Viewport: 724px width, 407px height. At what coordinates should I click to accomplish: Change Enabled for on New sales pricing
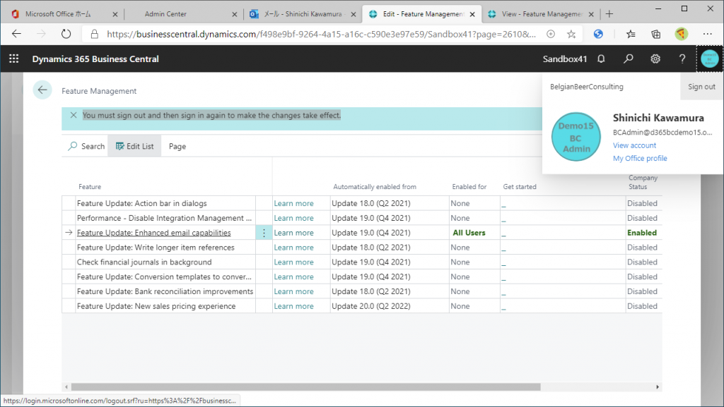(474, 307)
